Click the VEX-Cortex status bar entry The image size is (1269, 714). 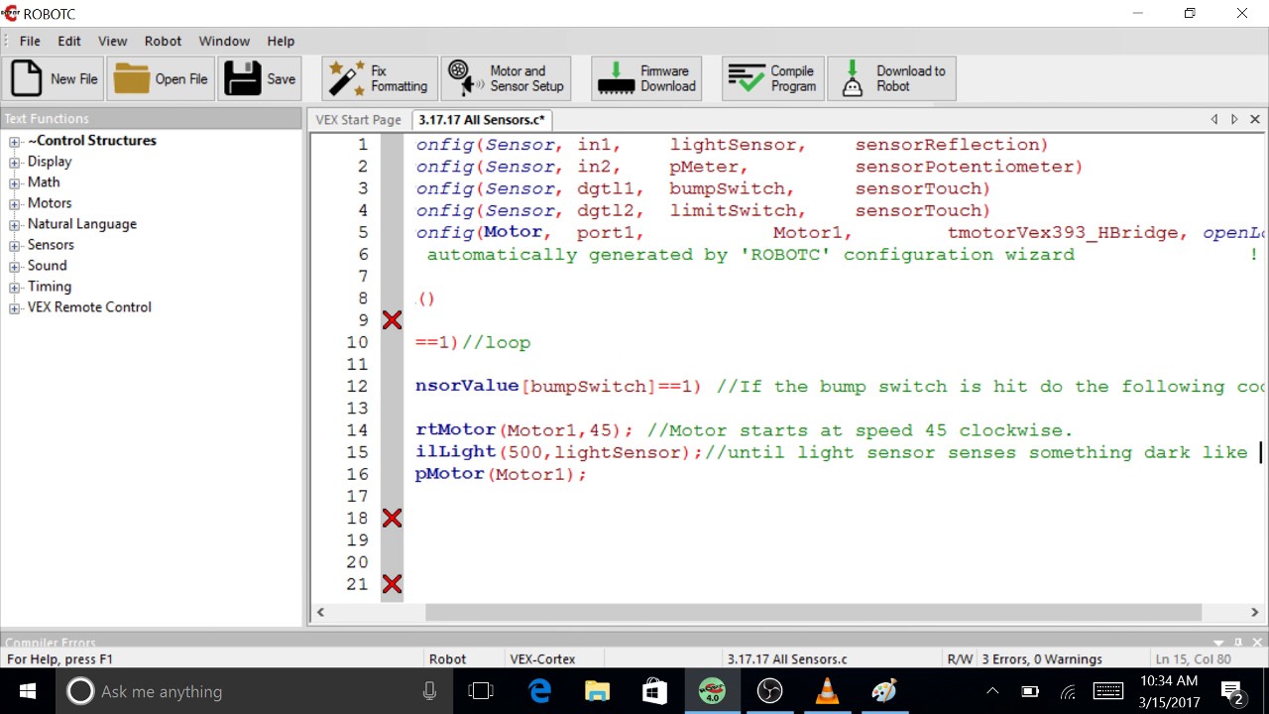click(x=542, y=658)
